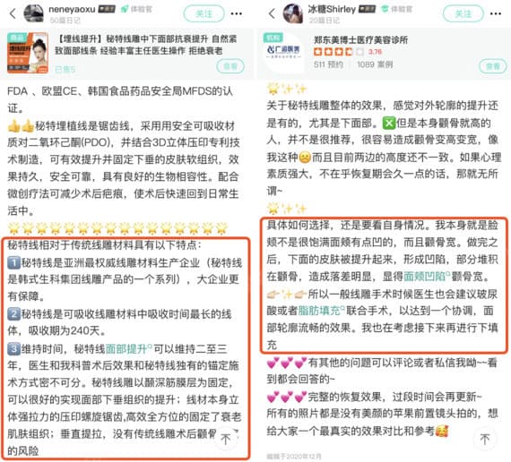The image size is (511, 462).
Task: Tap the 埋线提升 product thumbnail image
Action: [x=28, y=53]
